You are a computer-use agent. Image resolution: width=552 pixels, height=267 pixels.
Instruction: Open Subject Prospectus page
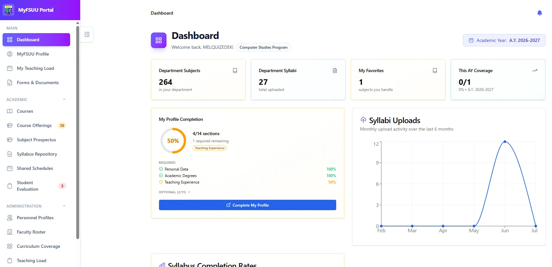coord(36,140)
